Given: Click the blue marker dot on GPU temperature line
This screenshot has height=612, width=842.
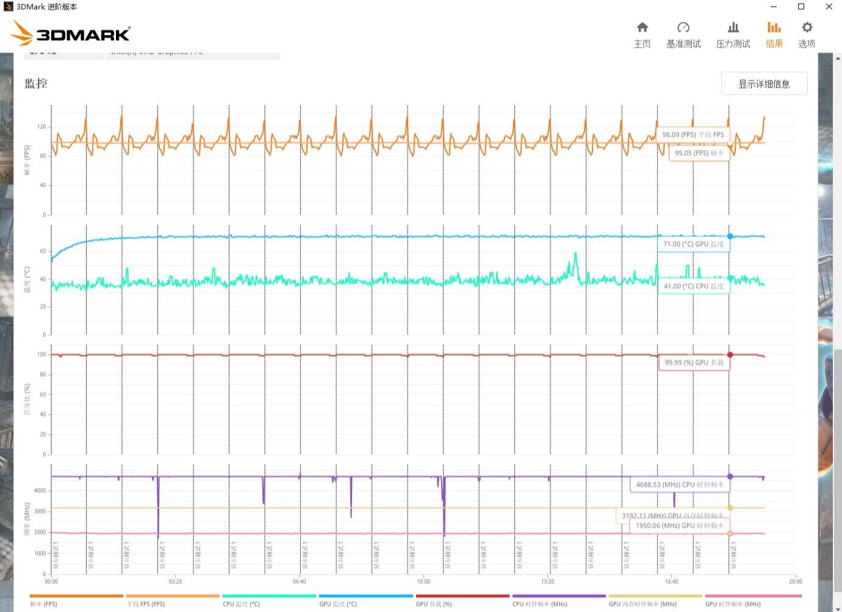Looking at the screenshot, I should (x=730, y=236).
